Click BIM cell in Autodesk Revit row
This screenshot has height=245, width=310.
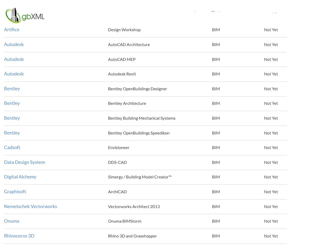pyautogui.click(x=216, y=74)
